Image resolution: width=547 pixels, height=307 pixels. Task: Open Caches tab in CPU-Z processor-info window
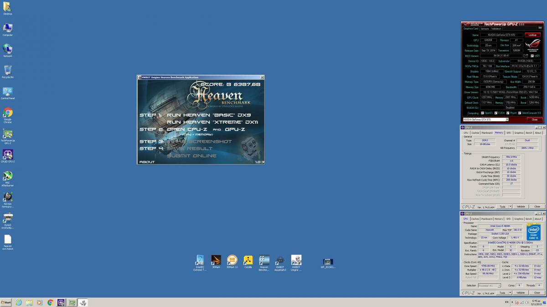click(x=475, y=219)
